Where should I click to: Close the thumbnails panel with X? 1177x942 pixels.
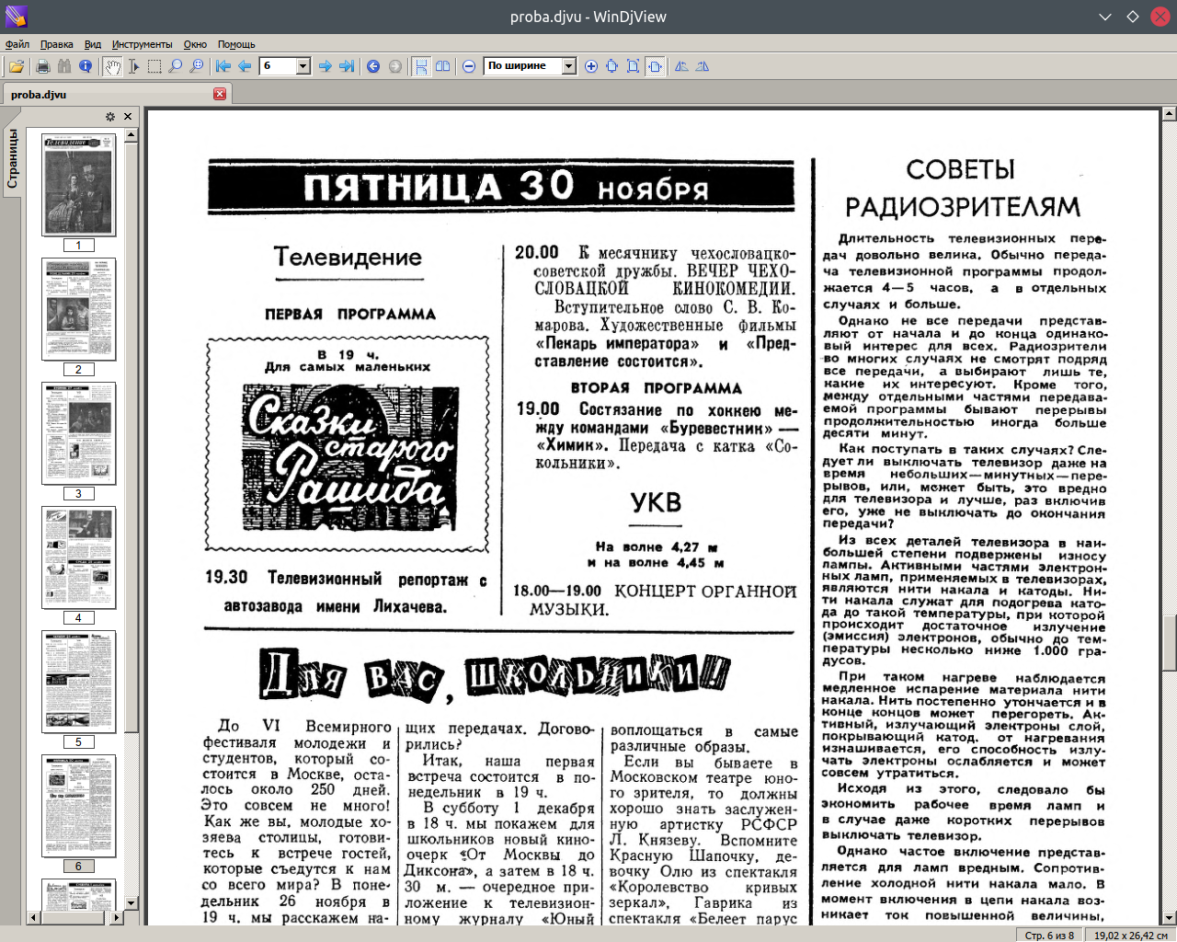(128, 117)
